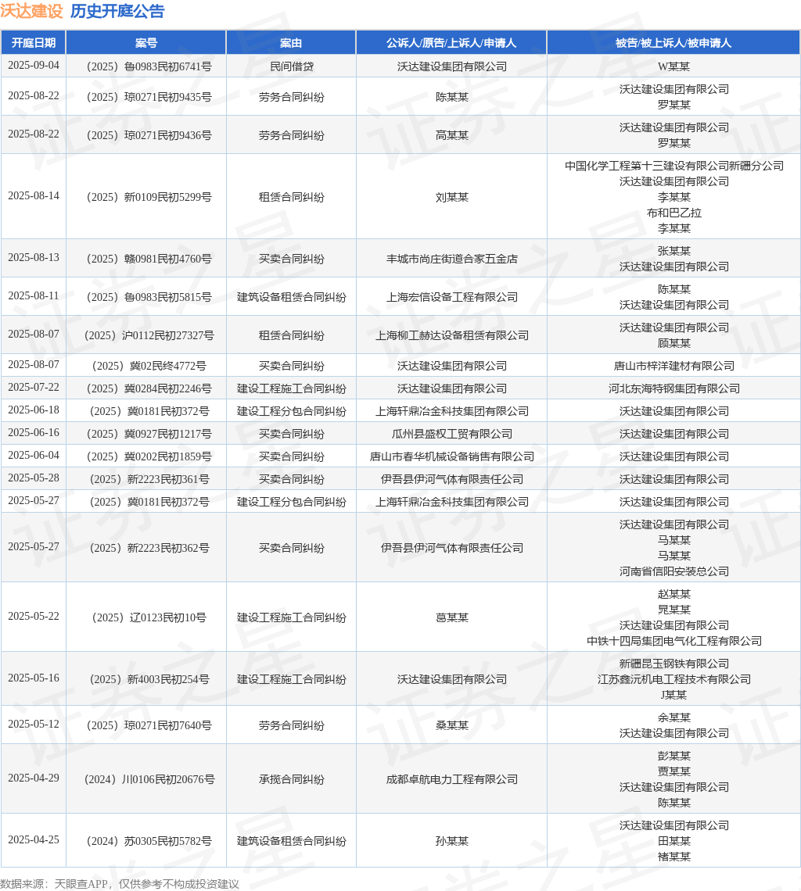This screenshot has height=891, width=801.
Task: Select date 2025-06-18
Action: click(x=34, y=410)
